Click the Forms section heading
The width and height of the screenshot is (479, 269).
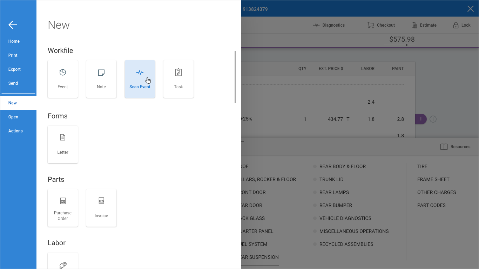coord(58,116)
